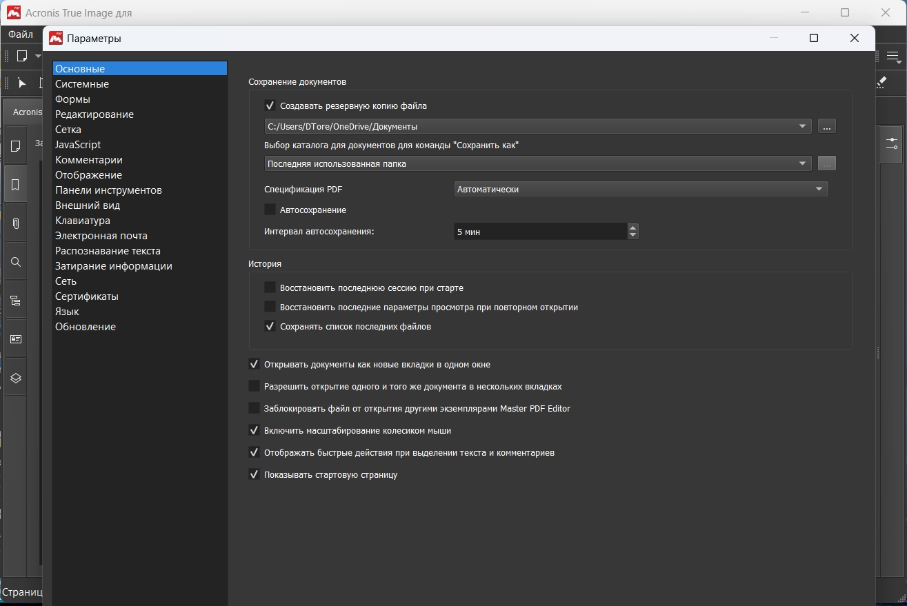Image resolution: width=907 pixels, height=606 pixels.
Task: Open the object inspector sliders icon
Action: 892,143
